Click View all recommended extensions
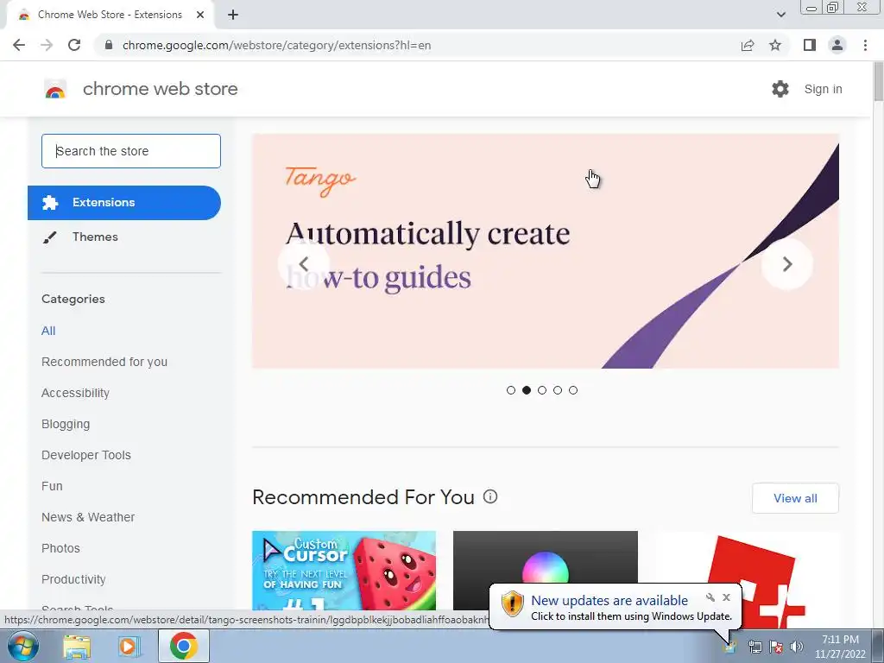 795,498
